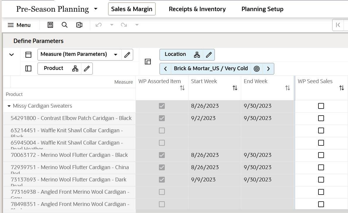Collapse the Define Parameters axis chevron
The height and width of the screenshot is (213, 348).
(11, 55)
